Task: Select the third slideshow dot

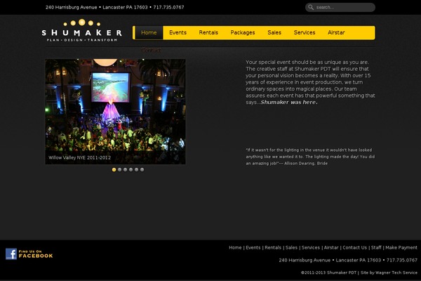Action: (125, 170)
